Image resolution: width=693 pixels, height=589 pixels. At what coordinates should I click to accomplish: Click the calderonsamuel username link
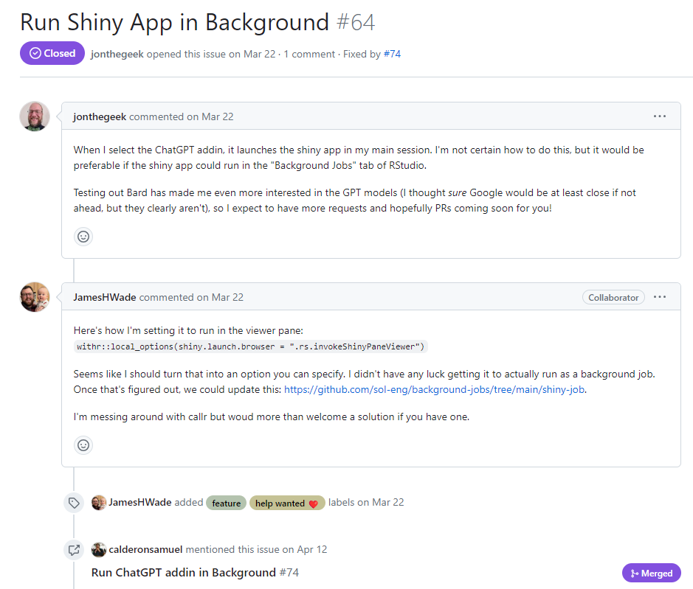[146, 549]
